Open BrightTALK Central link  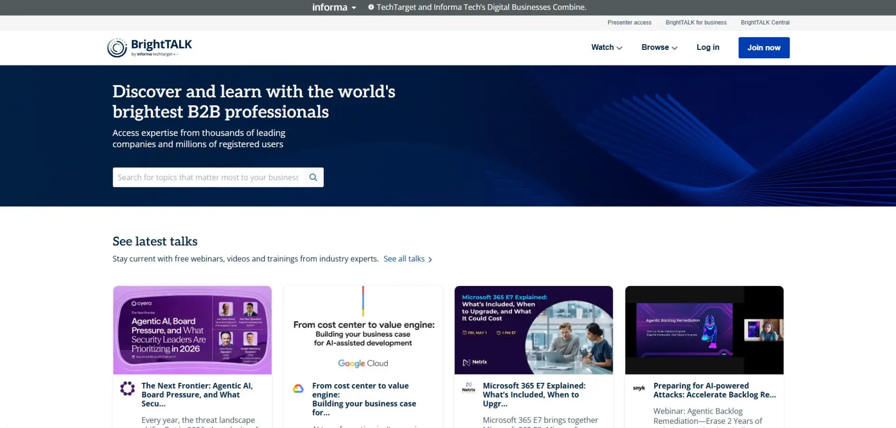tap(765, 22)
